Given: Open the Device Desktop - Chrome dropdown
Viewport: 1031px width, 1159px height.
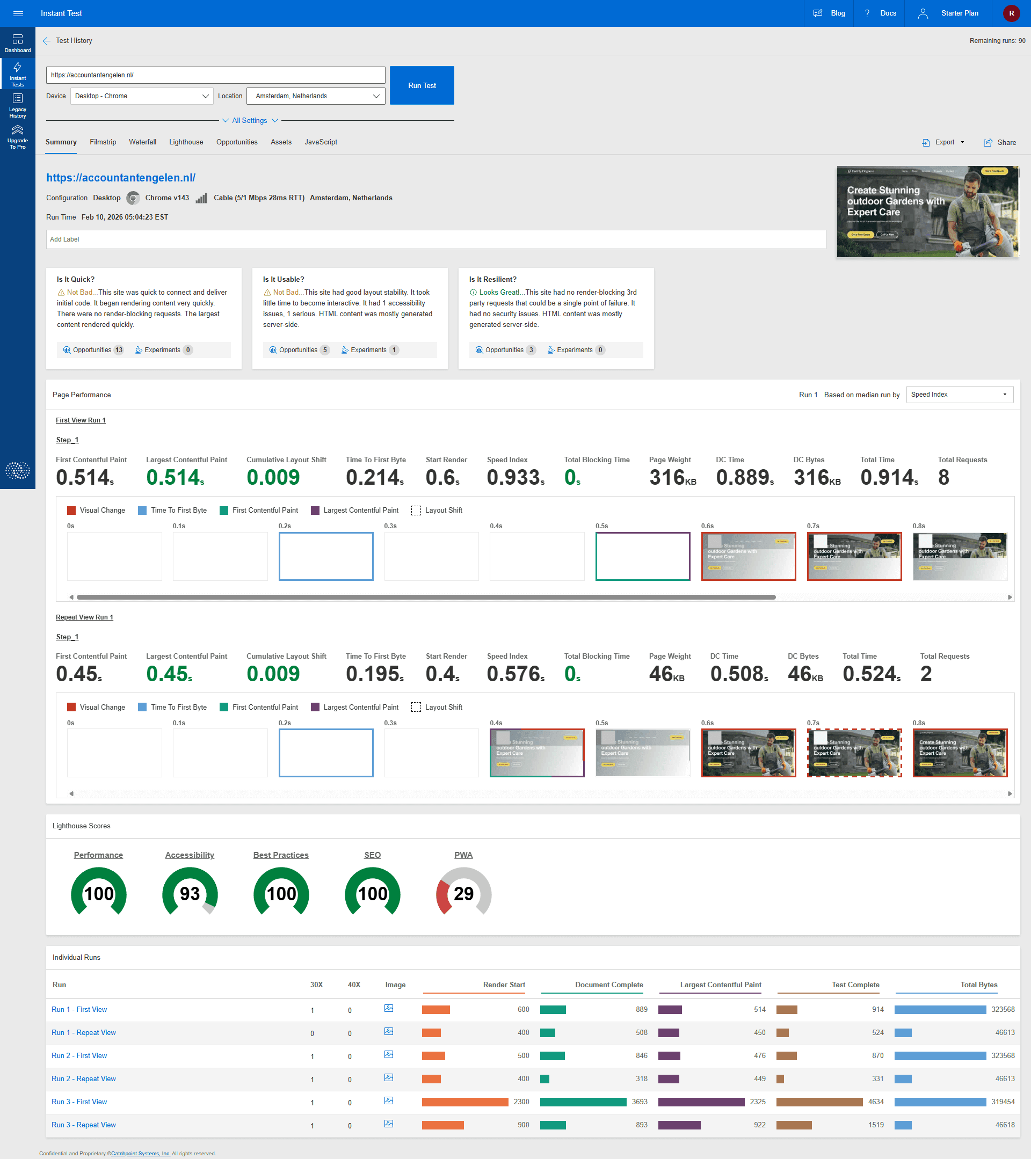Looking at the screenshot, I should click(142, 97).
